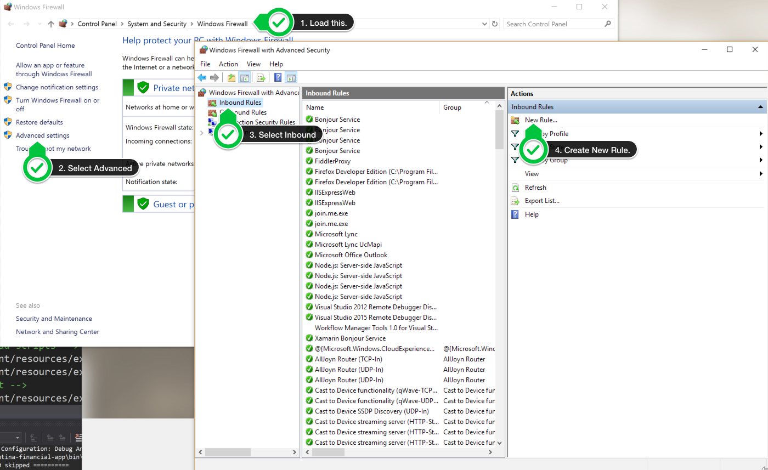Expand the Filter by Group submenu arrow
Image resolution: width=768 pixels, height=470 pixels.
pyautogui.click(x=761, y=160)
